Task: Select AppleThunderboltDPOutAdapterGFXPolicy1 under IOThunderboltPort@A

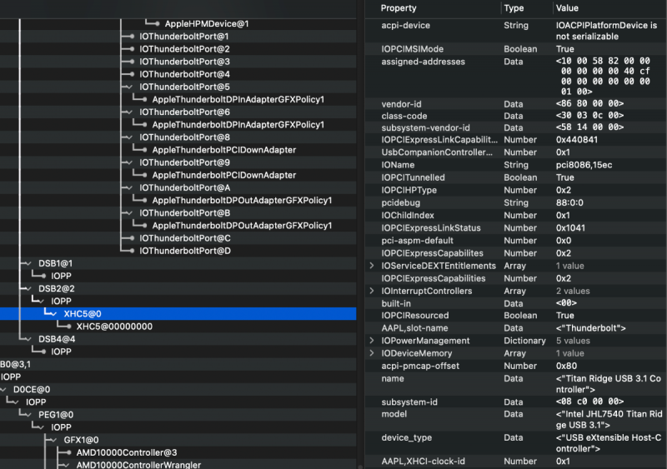Action: pos(242,200)
